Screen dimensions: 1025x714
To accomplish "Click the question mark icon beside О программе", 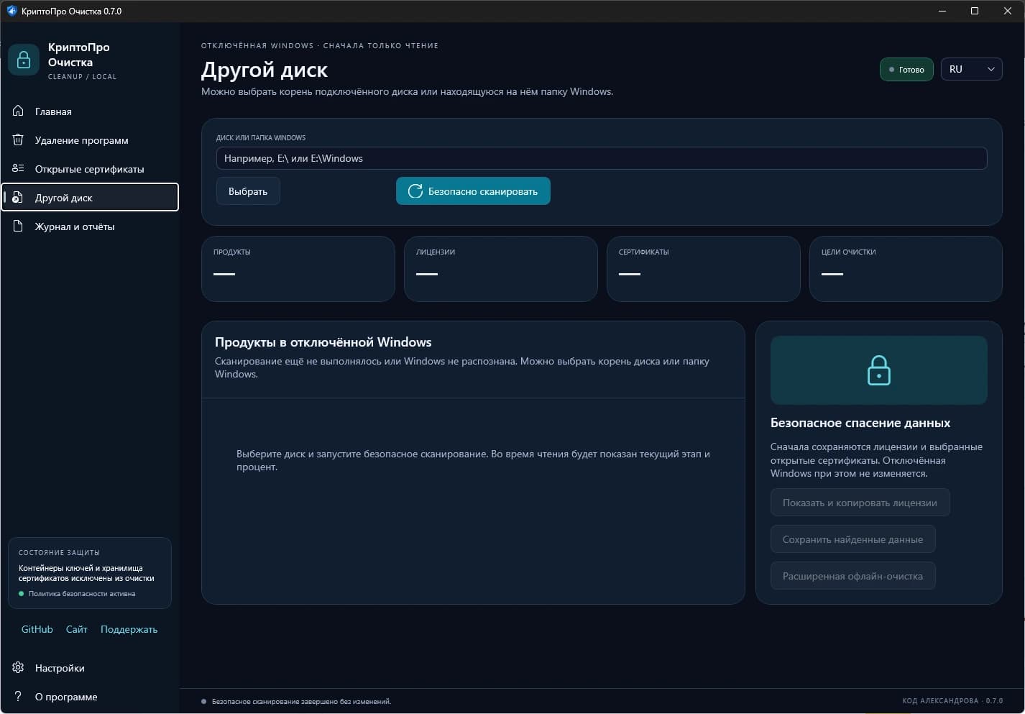I will (19, 697).
